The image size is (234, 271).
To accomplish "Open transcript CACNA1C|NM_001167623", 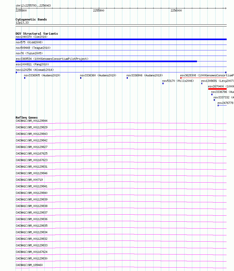I will click(32, 160).
